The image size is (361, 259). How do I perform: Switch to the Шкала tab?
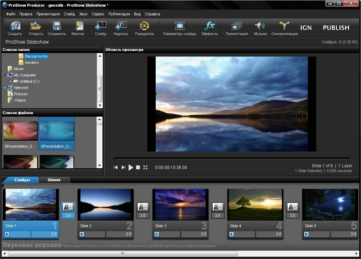point(54,180)
